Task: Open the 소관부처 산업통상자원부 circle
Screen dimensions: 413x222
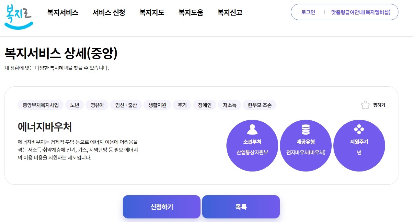Action: tap(252, 146)
